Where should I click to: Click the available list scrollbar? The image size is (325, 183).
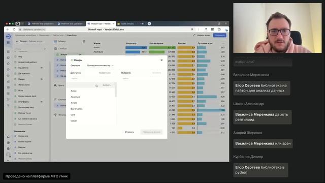point(116,90)
